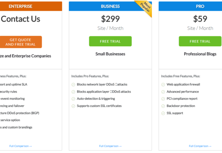
Task: Click the $299 price text
Action: coord(110,19)
